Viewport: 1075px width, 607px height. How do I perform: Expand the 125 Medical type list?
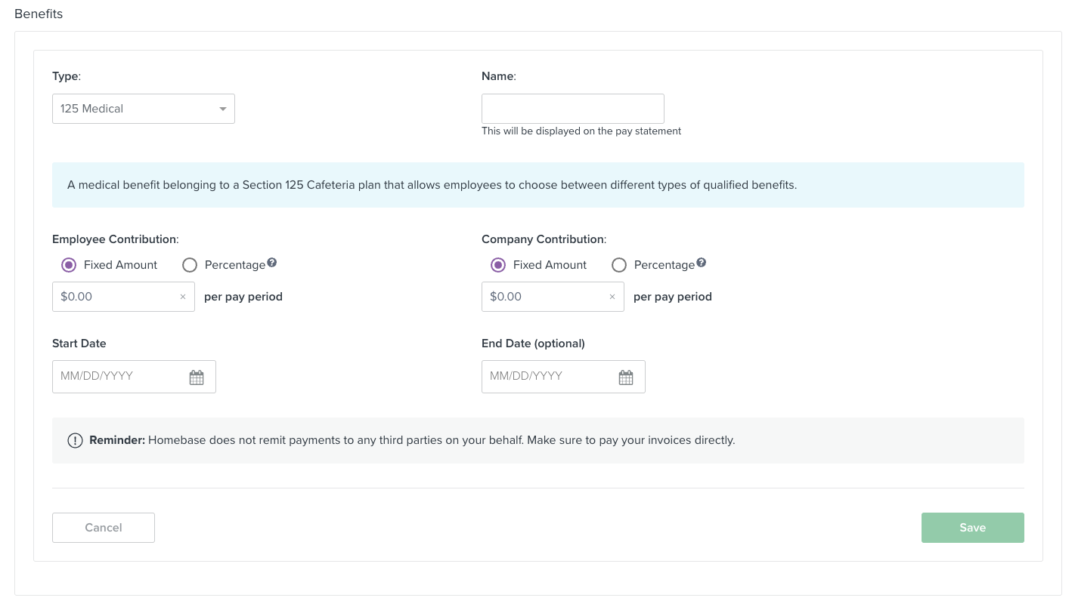[143, 109]
